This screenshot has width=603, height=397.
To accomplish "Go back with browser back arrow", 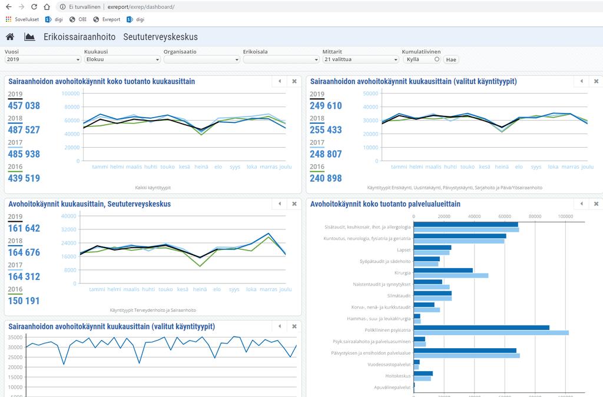I will tap(8, 7).
